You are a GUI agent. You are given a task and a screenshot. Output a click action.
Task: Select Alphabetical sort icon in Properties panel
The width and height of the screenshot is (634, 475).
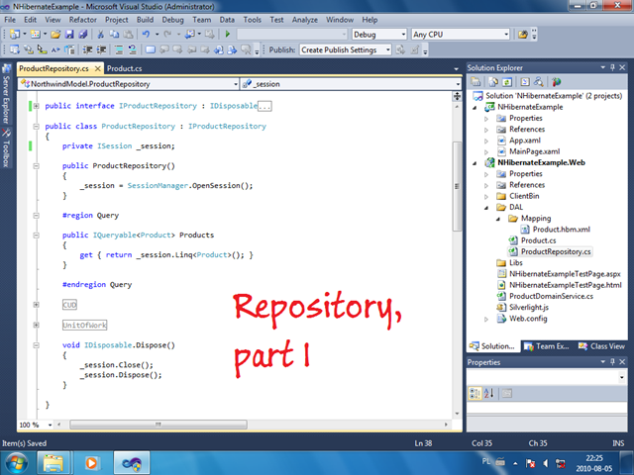[x=488, y=393]
